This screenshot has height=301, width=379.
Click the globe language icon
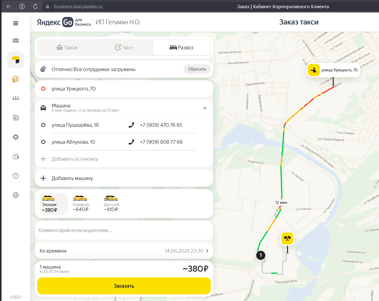click(x=16, y=195)
